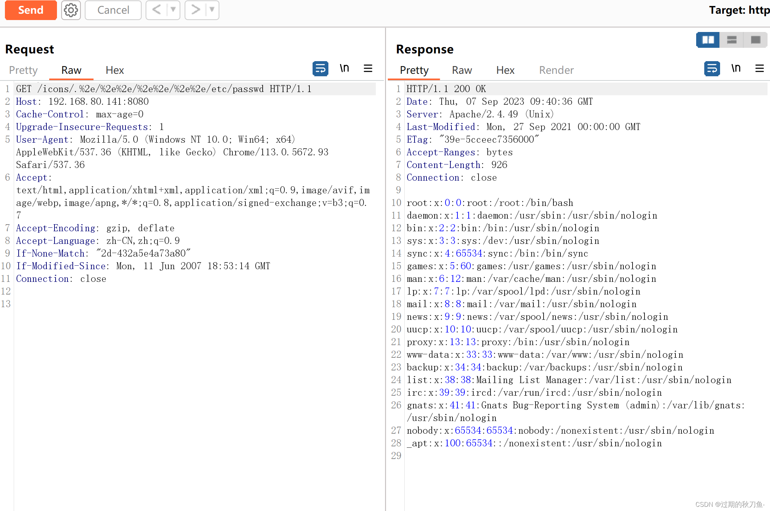Click the Server: Apache/2.4.49 header line
770x511 pixels.
click(480, 114)
